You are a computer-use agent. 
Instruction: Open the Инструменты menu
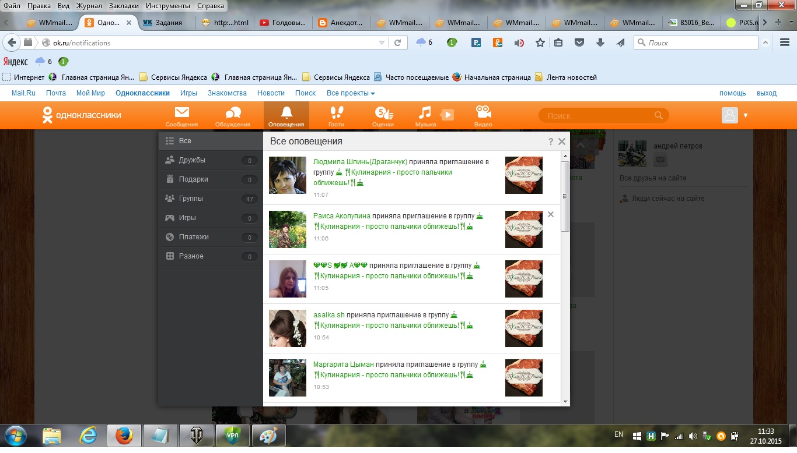tap(167, 5)
